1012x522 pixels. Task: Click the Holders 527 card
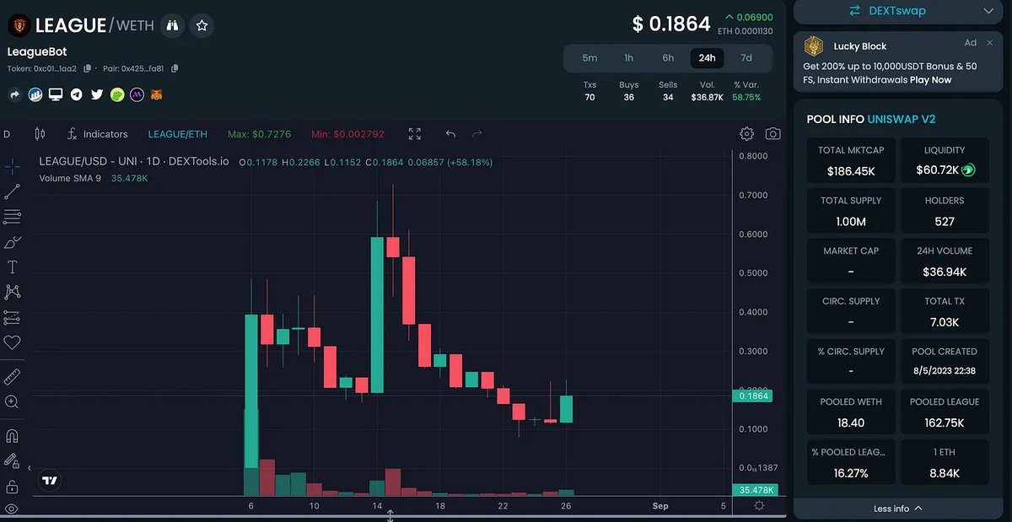[x=945, y=211]
